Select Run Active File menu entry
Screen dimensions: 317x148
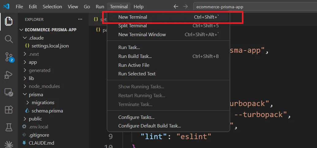pyautogui.click(x=169, y=65)
